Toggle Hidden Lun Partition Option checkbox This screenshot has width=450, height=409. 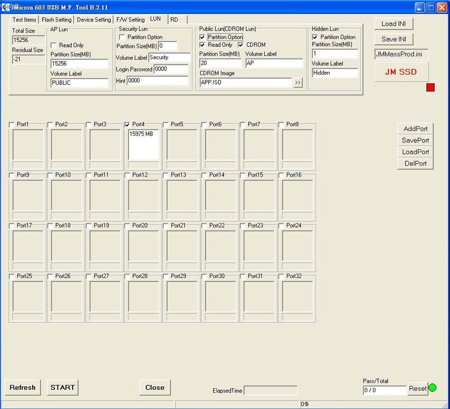pos(315,37)
